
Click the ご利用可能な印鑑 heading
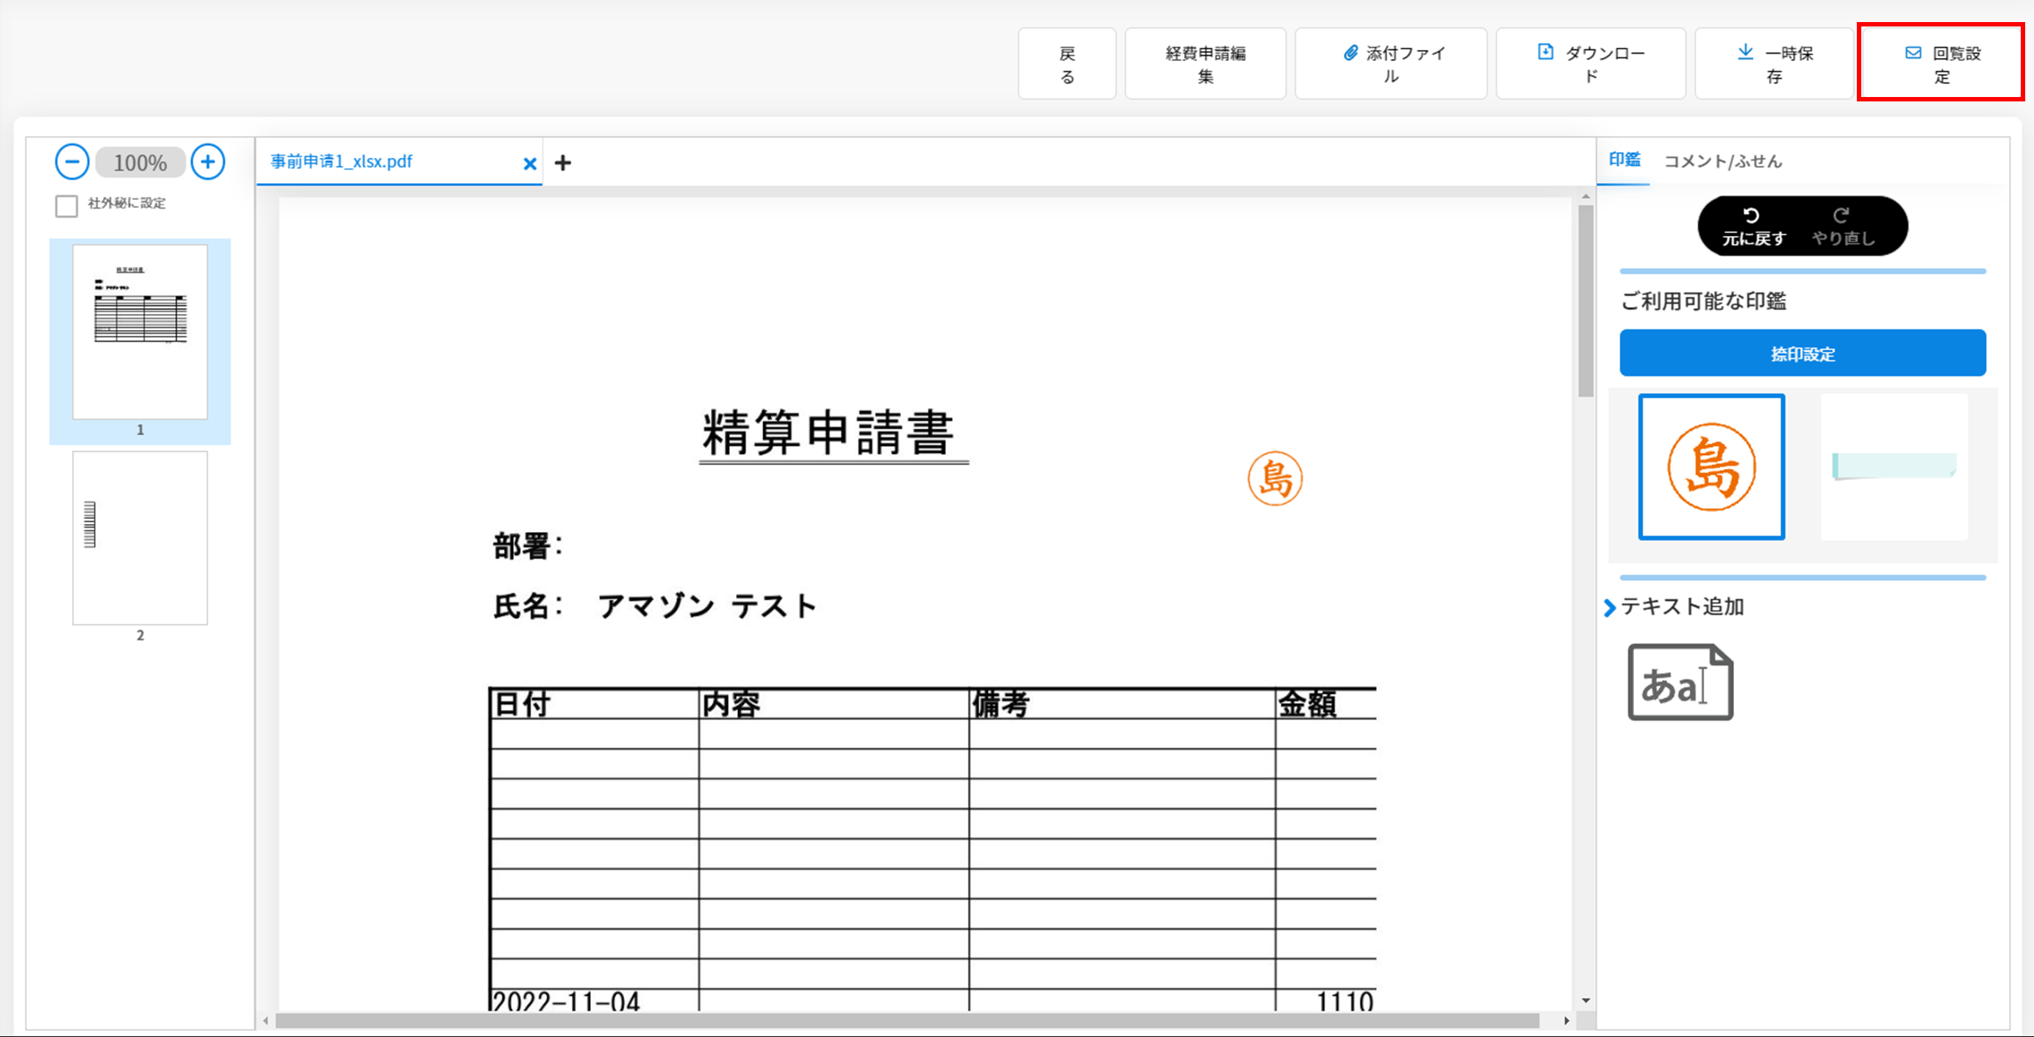pos(1703,301)
